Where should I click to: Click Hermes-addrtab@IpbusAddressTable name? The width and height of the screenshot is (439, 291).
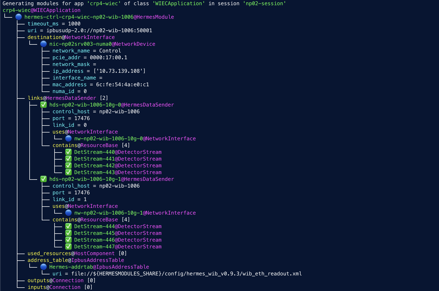pos(99,267)
